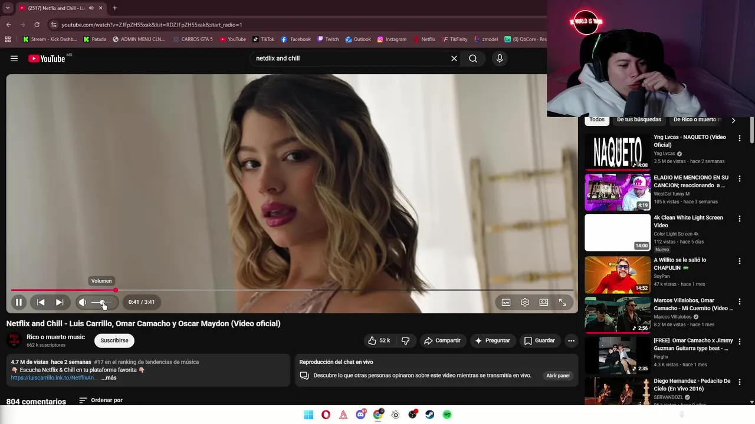The width and height of the screenshot is (755, 424).
Task: Expand the description with ...más
Action: point(109,377)
